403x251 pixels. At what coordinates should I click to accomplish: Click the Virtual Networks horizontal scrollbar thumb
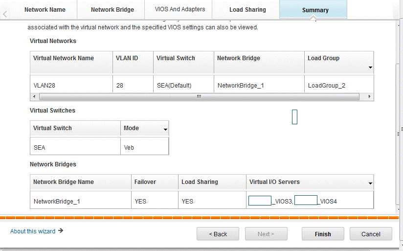(198, 97)
